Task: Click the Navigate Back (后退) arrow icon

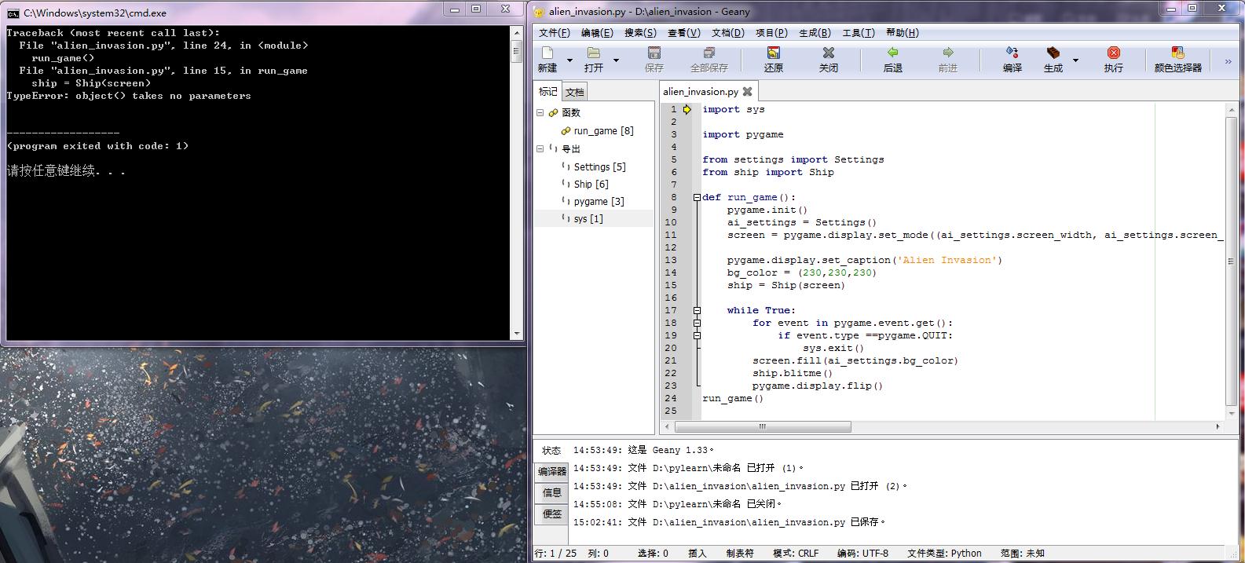Action: pos(892,53)
